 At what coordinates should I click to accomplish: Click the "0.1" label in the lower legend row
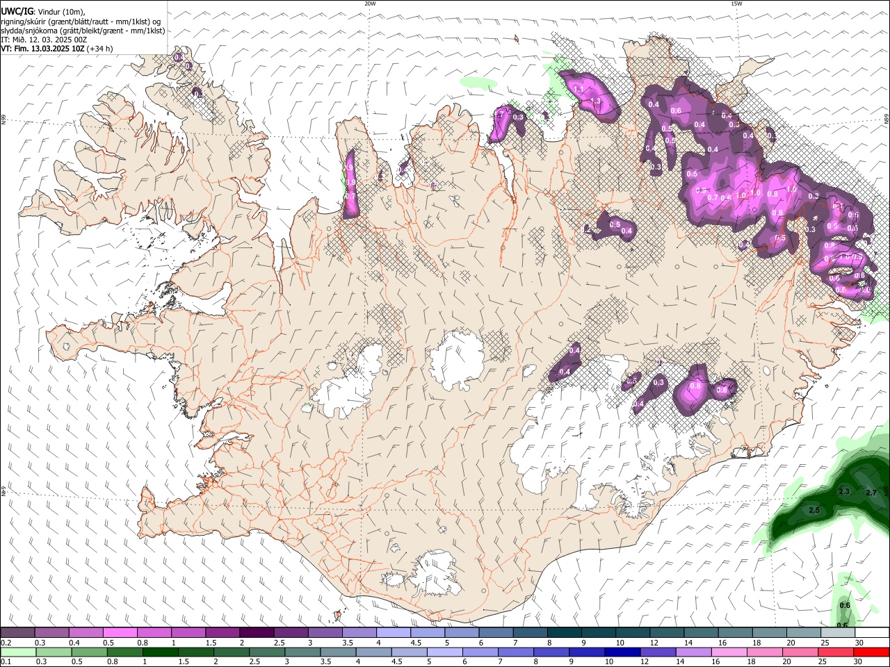pos(6,662)
